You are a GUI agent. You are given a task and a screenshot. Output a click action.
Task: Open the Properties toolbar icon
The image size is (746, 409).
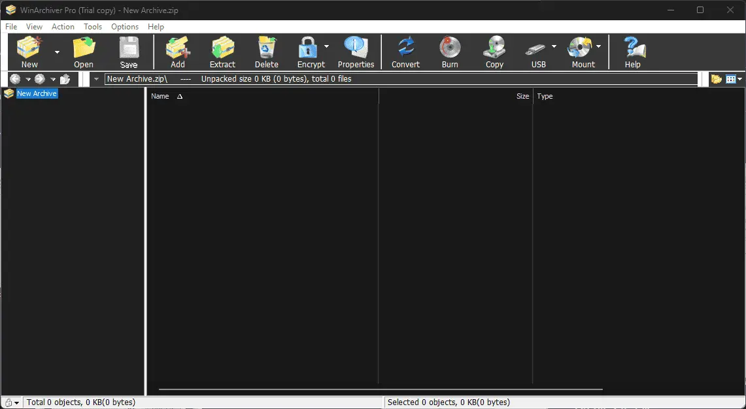pos(356,48)
